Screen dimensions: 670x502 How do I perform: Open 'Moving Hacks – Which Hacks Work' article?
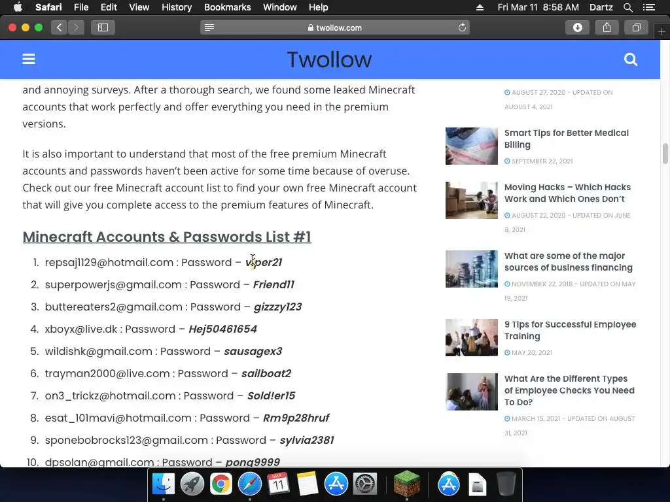[x=567, y=193]
